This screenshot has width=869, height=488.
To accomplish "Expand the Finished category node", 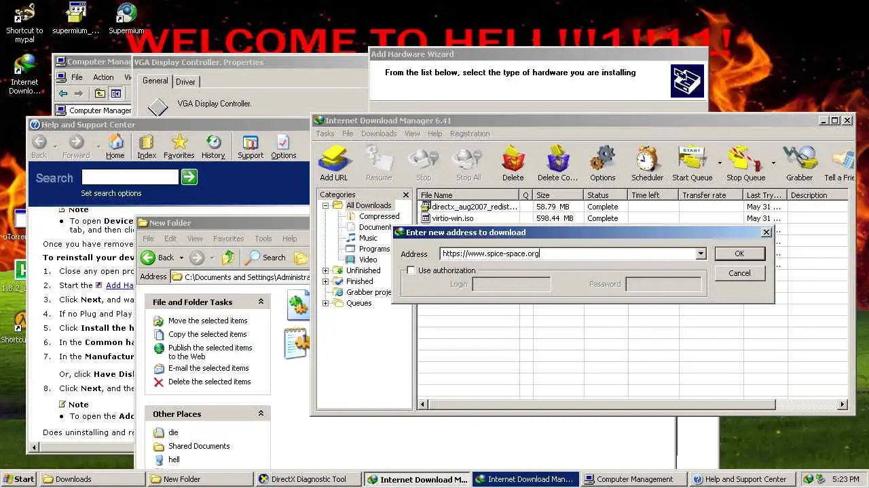I will [x=325, y=281].
